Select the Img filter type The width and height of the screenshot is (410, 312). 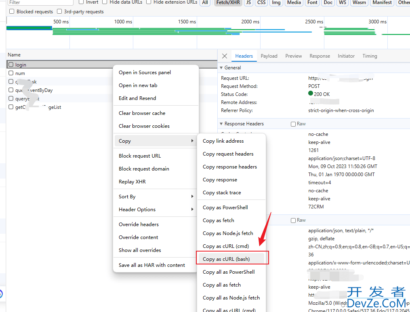[276, 2]
